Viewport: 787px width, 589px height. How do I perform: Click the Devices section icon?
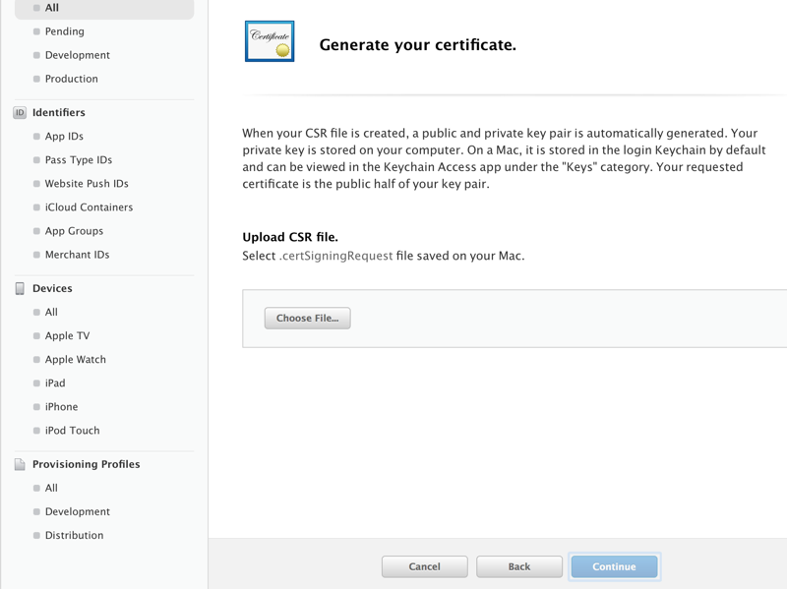[x=20, y=289]
